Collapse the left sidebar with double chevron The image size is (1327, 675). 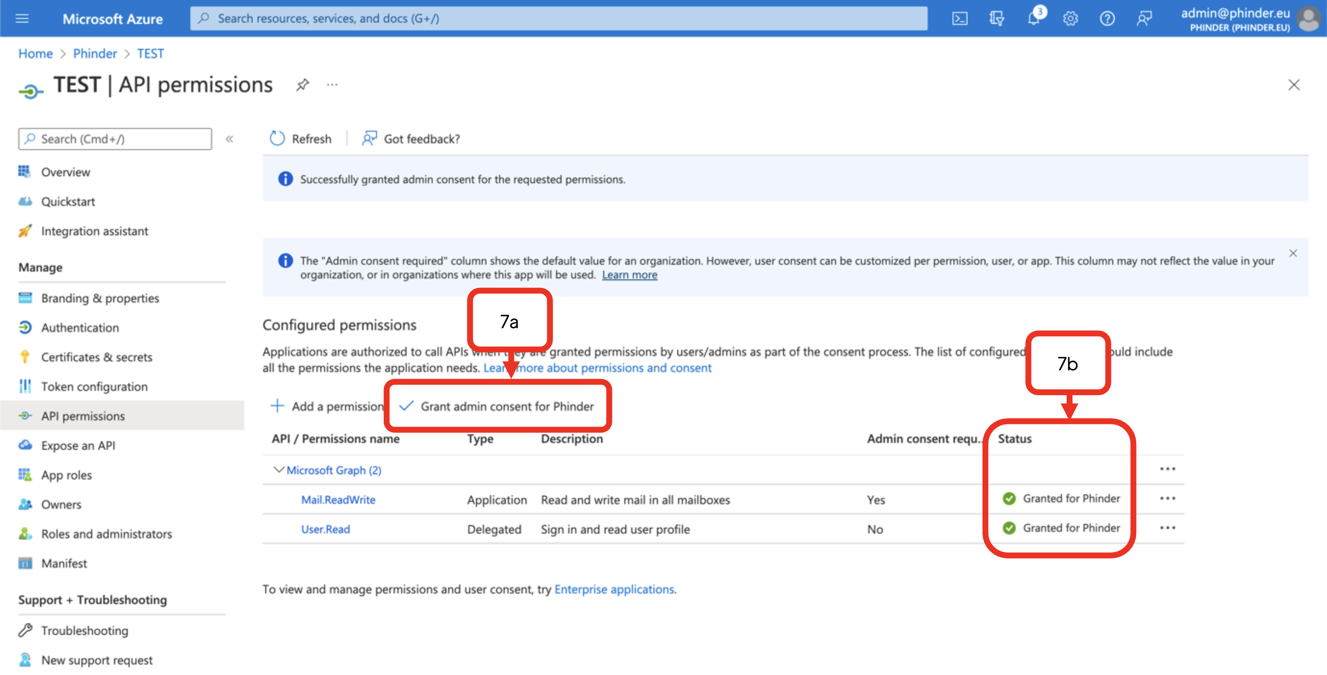tap(230, 139)
